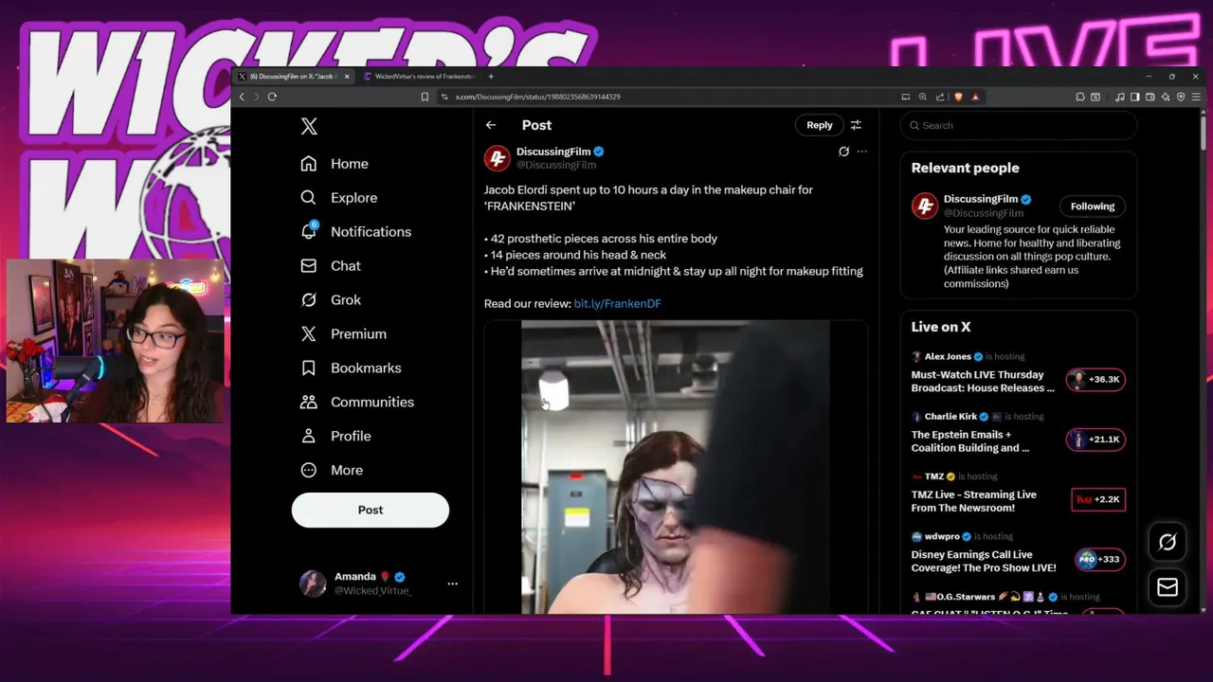Click the +333 listeners badge
This screenshot has height=682, width=1213.
[1100, 560]
